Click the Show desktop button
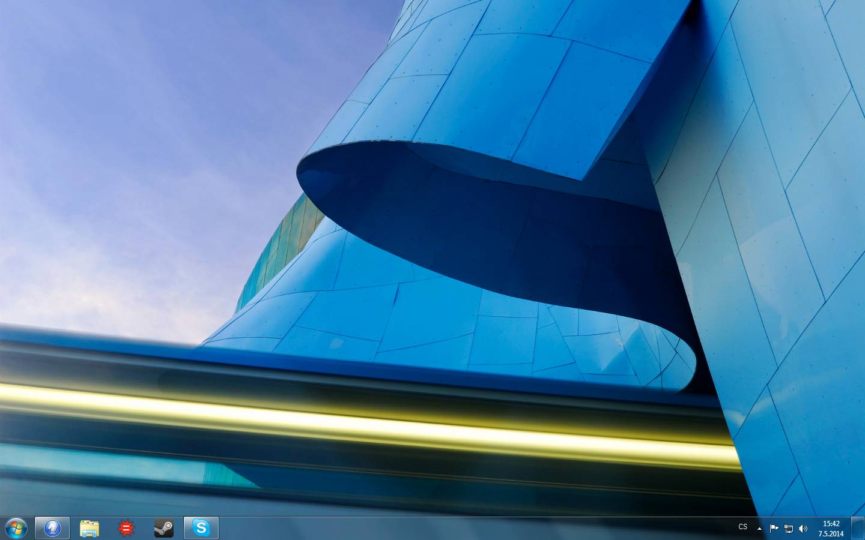This screenshot has width=865, height=540. 858,529
